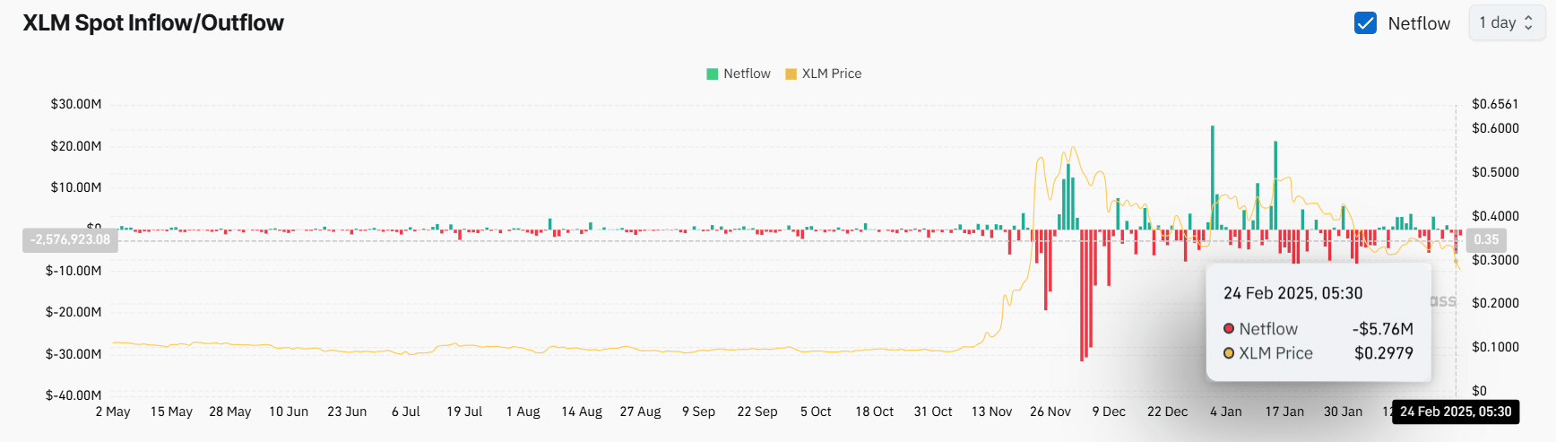Uncheck the Netflow checkbox
1556x442 pixels.
(1365, 23)
